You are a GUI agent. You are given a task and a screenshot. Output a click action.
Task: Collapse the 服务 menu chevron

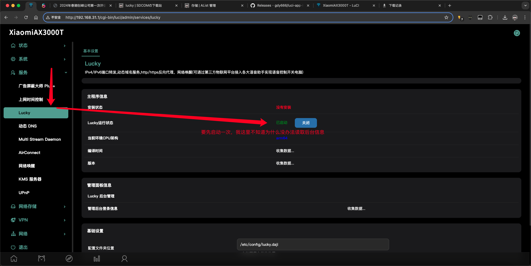point(66,72)
